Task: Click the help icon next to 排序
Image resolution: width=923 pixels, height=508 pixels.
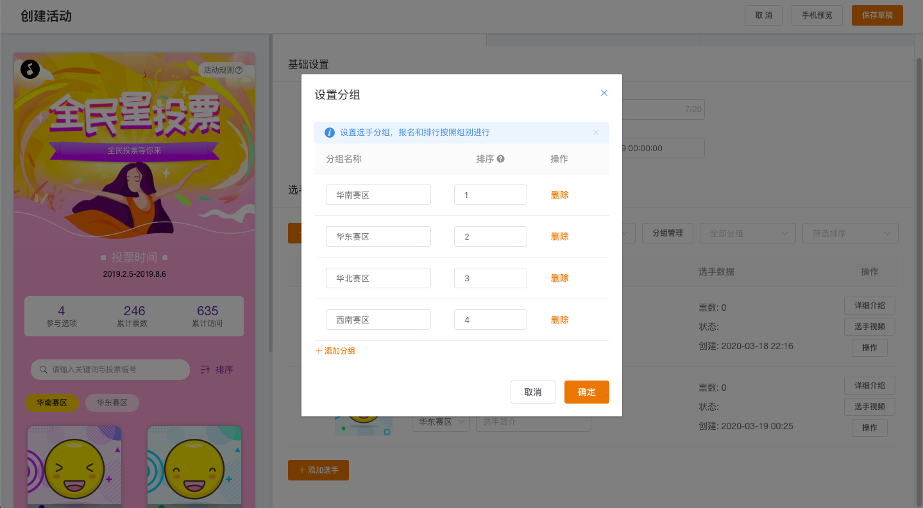Action: coord(501,159)
